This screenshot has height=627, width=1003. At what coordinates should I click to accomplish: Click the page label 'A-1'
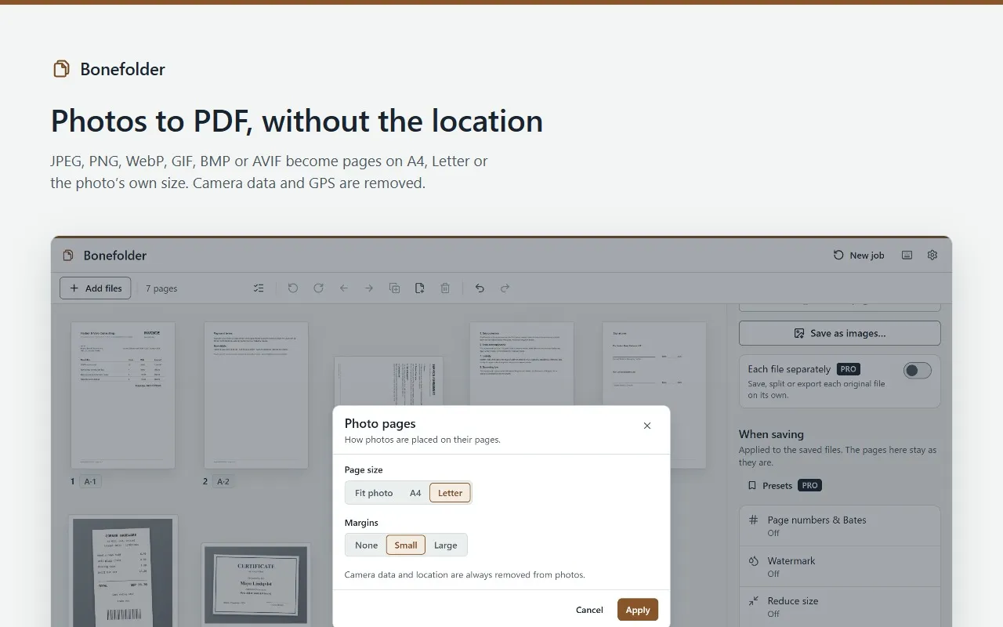pos(90,481)
